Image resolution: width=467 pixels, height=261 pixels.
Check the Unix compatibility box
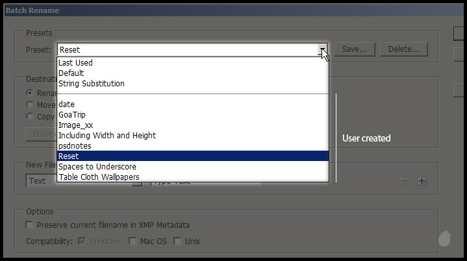177,242
